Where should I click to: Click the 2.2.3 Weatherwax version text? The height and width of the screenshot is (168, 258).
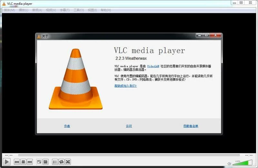coord(131,58)
